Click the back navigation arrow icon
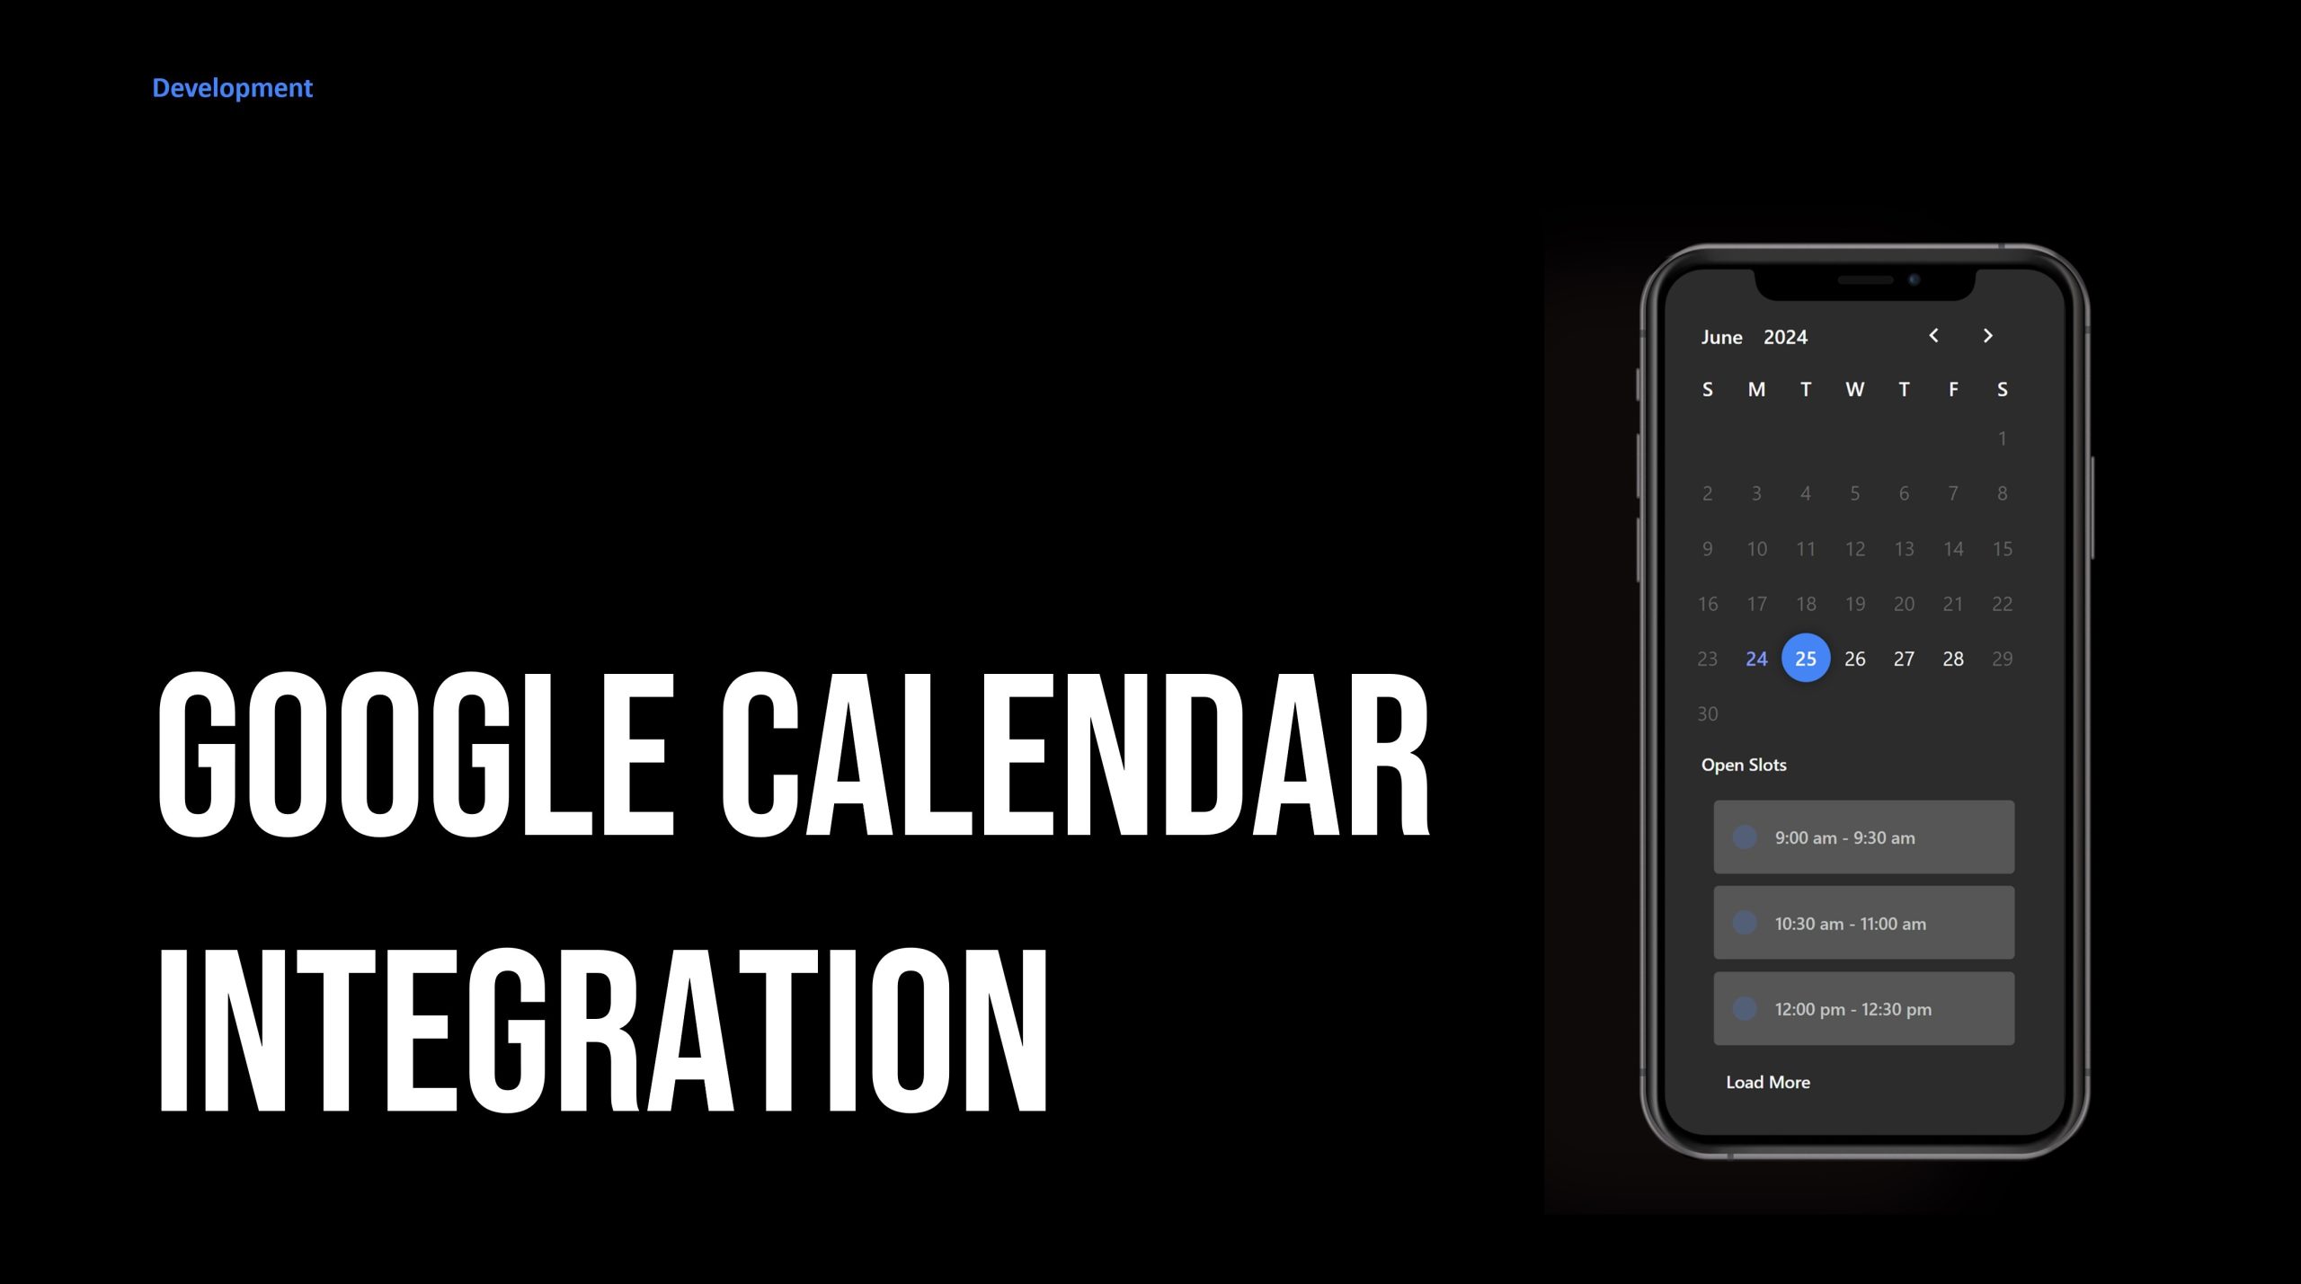Screen dimensions: 2301x1284 point(1934,335)
